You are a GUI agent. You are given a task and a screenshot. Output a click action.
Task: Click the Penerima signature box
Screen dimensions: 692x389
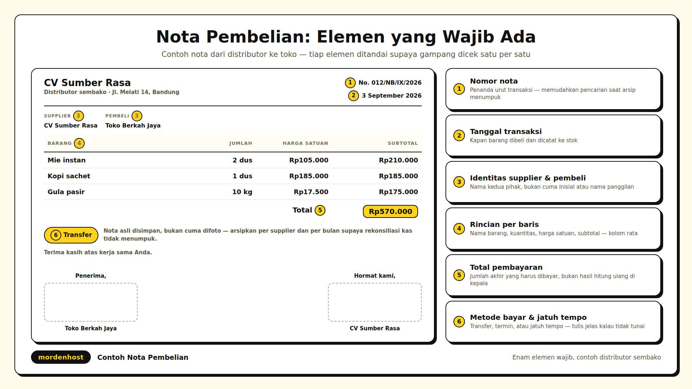click(91, 302)
